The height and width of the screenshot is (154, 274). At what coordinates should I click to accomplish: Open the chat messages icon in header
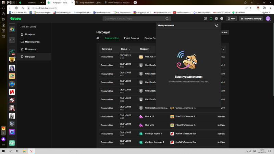[x=205, y=18]
